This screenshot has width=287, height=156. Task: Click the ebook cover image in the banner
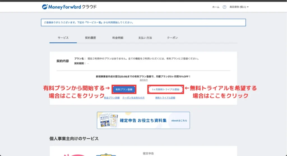108,120
